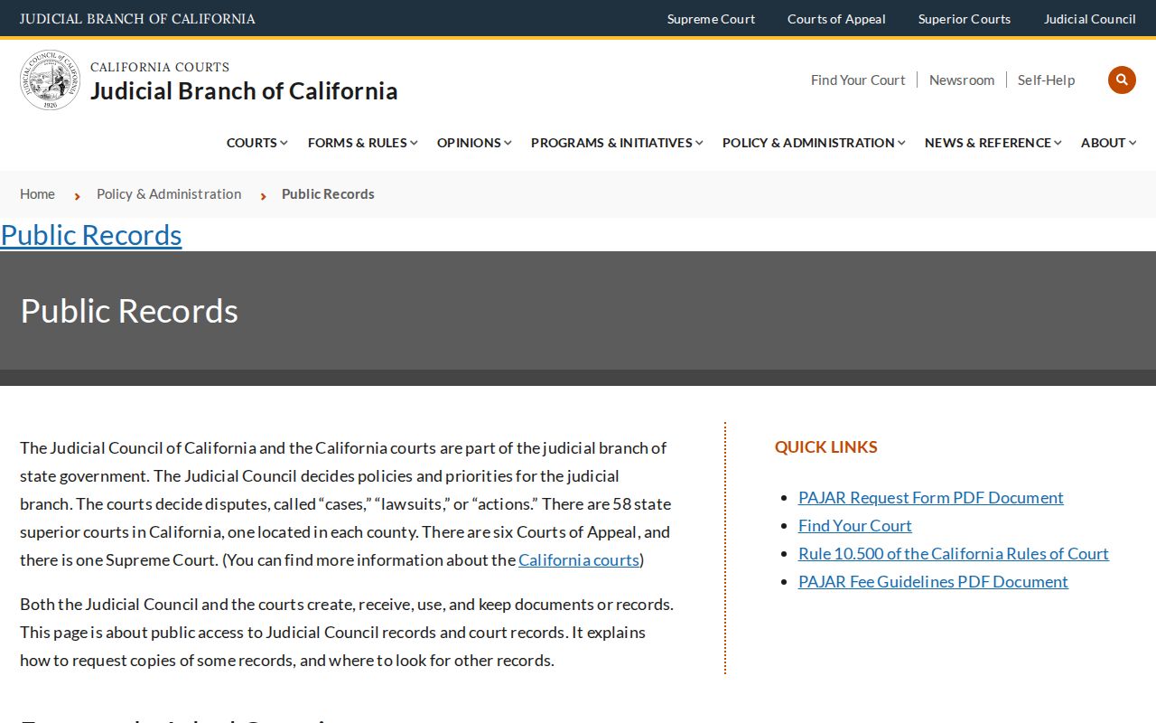Screen dimensions: 1156x723
Task: Click Find Your Court in the header
Action: click(x=858, y=80)
